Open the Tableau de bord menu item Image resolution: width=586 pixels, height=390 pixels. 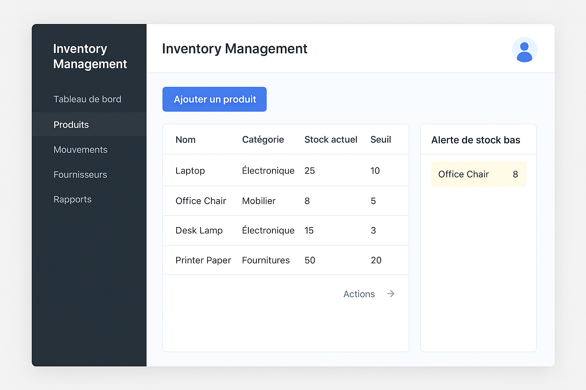[x=87, y=99]
